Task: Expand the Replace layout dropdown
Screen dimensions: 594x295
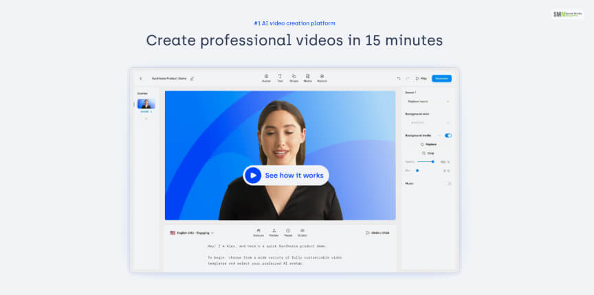Action: pyautogui.click(x=428, y=102)
